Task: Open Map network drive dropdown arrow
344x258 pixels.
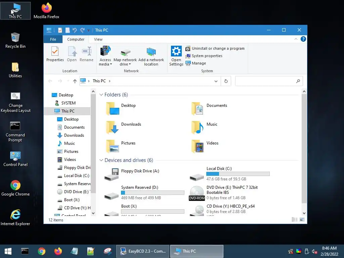Action: tap(130, 64)
